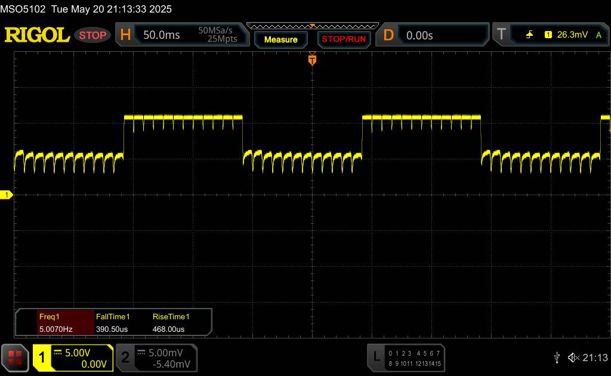Open the 50.0ms timebase setting
The height and width of the screenshot is (376, 611).
click(162, 35)
